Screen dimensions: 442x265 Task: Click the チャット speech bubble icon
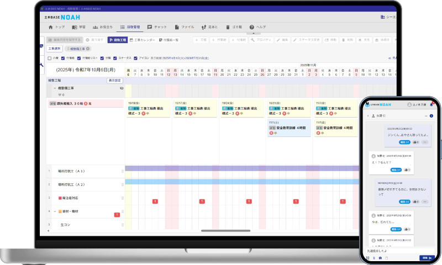pyautogui.click(x=150, y=26)
